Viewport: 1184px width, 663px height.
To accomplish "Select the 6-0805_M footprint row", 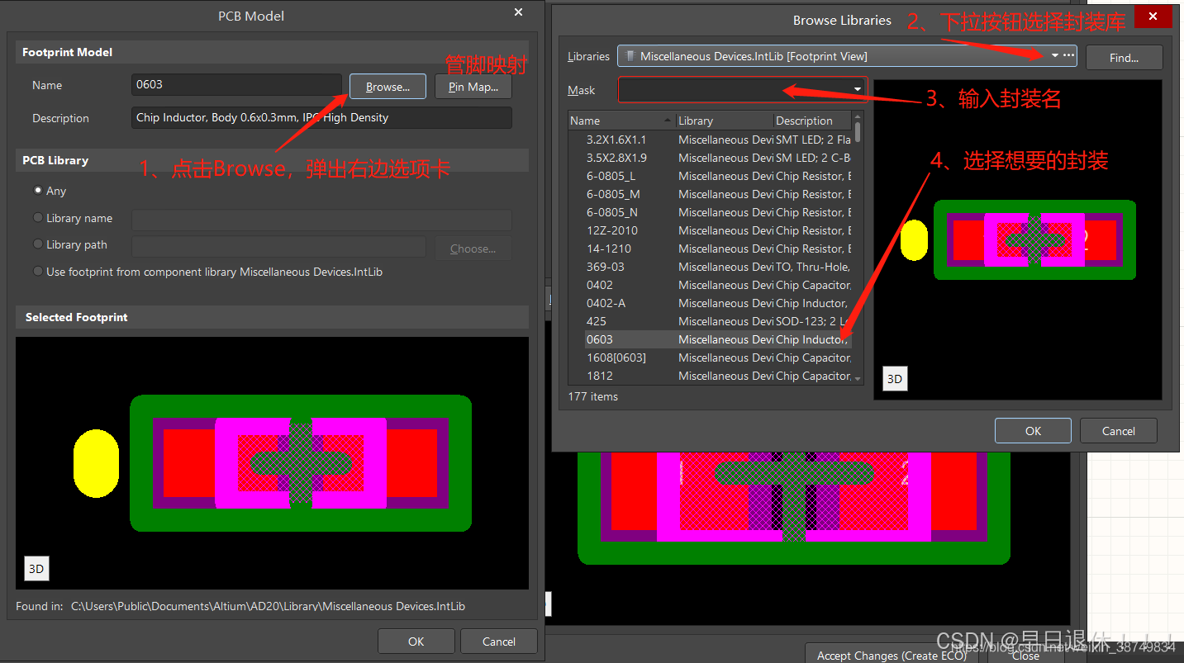I will click(710, 194).
